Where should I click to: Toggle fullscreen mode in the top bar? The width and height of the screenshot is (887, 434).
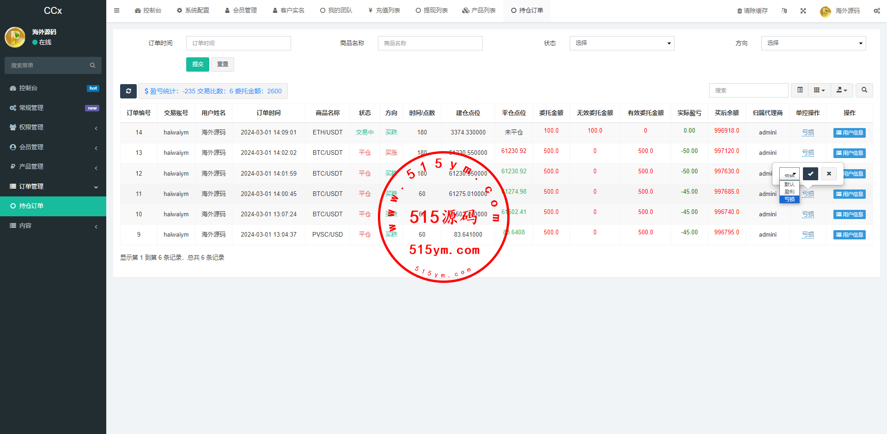point(803,11)
